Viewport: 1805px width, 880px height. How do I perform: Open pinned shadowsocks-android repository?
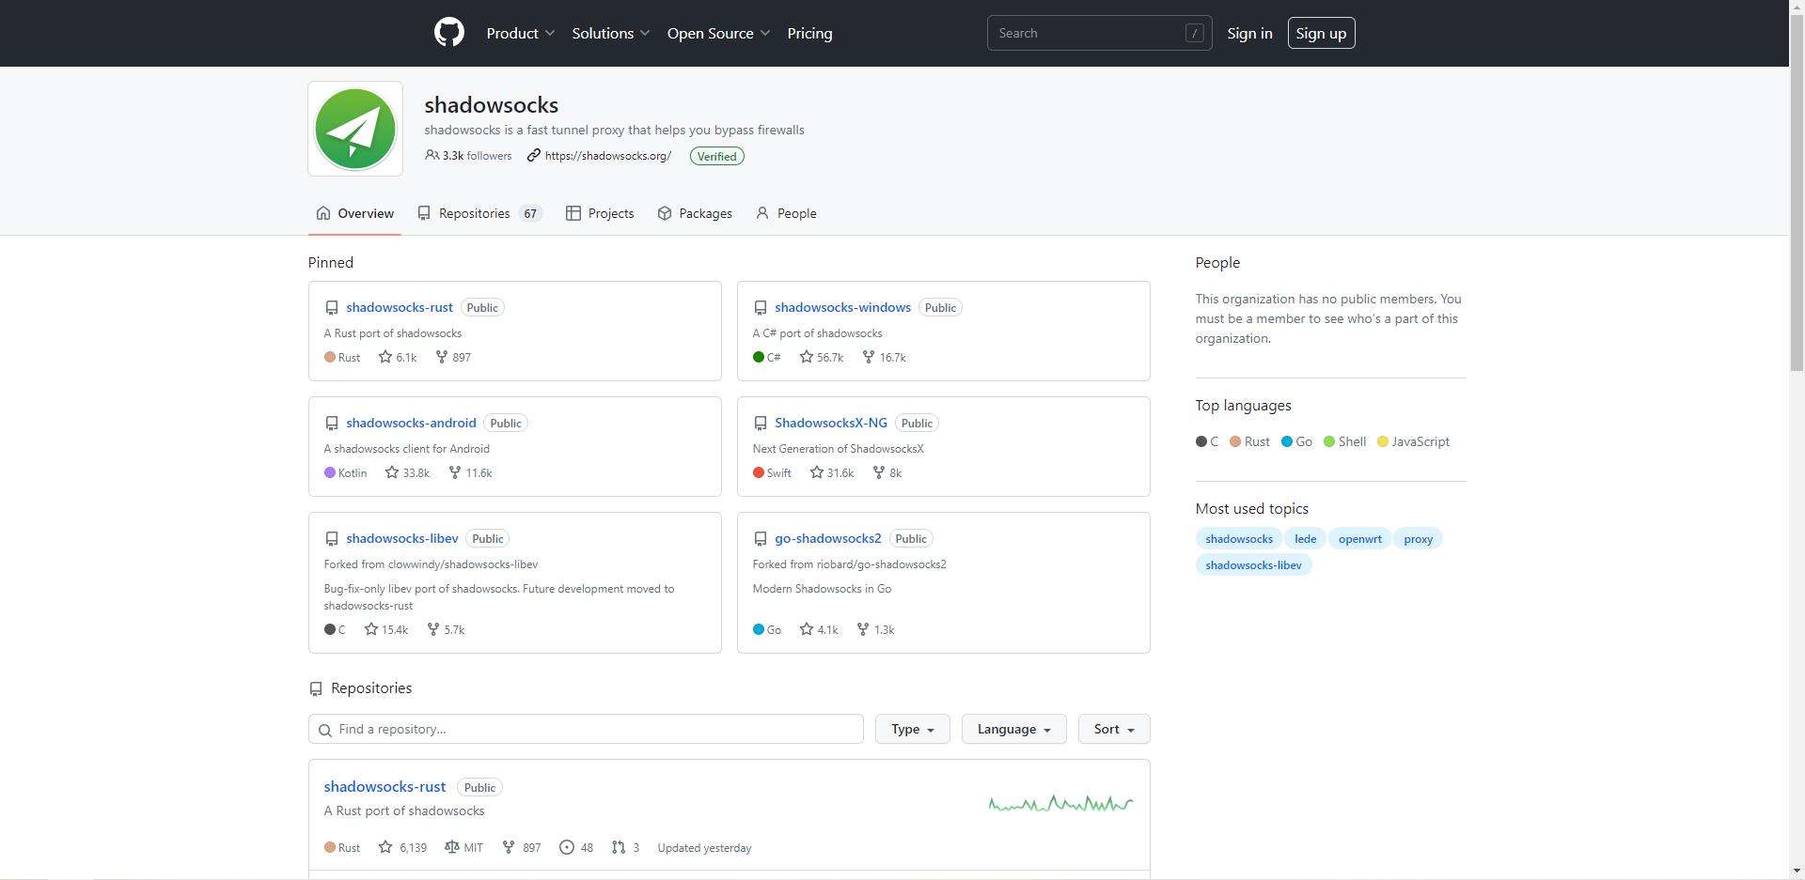[x=411, y=423]
